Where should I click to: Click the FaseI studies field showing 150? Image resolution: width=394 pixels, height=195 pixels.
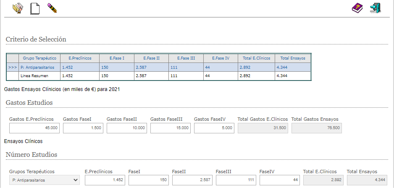click(x=149, y=180)
